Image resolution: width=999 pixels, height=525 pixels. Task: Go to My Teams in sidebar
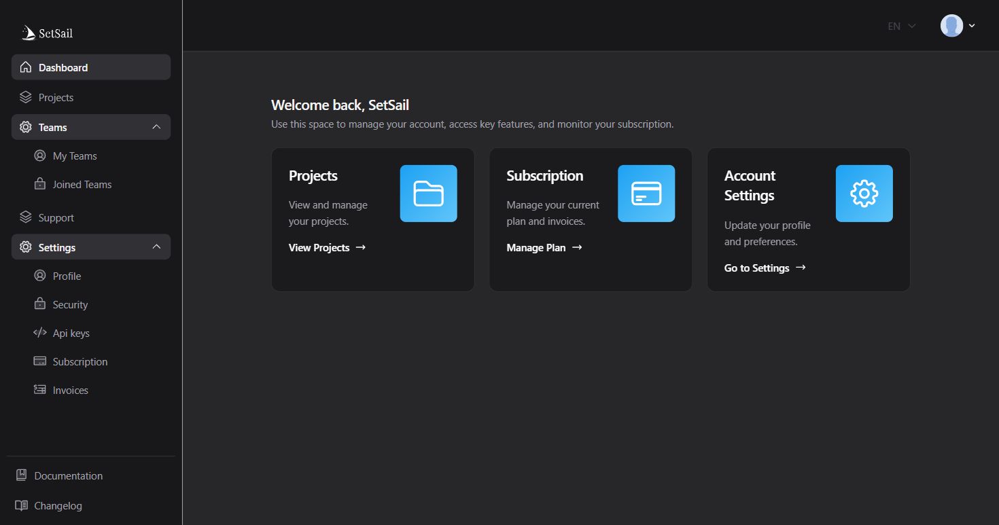[75, 156]
